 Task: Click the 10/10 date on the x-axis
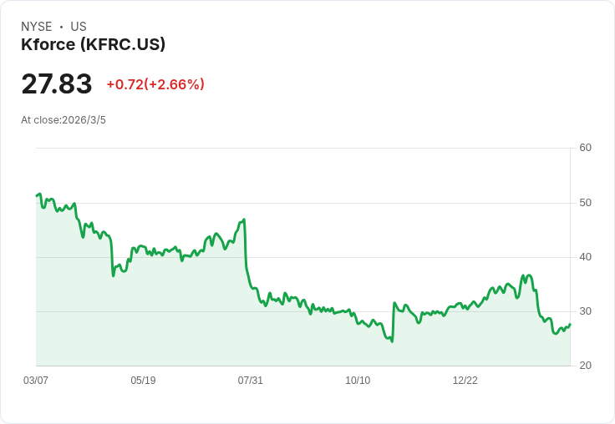point(358,381)
